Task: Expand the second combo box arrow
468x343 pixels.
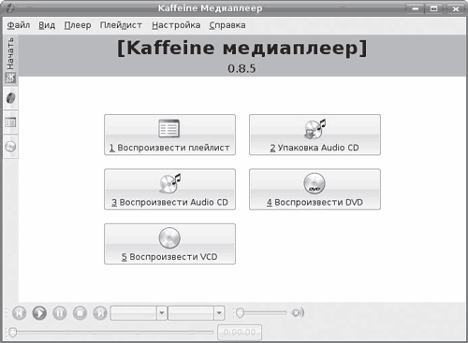Action: tap(219, 313)
